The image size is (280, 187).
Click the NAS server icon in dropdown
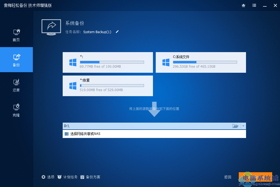pyautogui.click(x=66, y=134)
